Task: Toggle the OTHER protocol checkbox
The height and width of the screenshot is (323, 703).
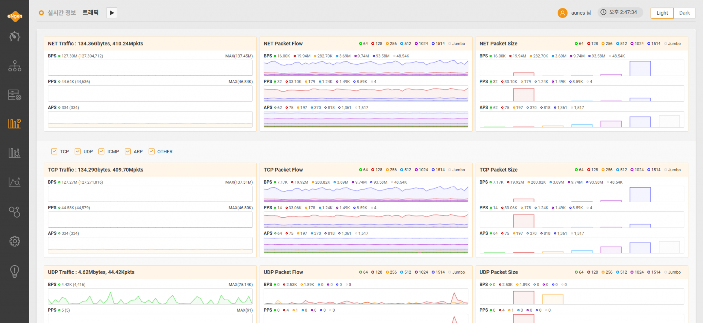Action: (152, 151)
